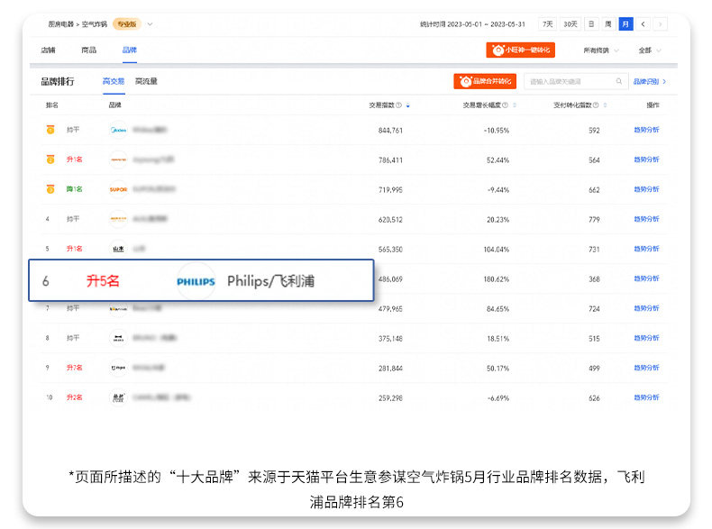Sort by 支付转化指数 using the sort arrows
The height and width of the screenshot is (529, 712).
pos(606,105)
